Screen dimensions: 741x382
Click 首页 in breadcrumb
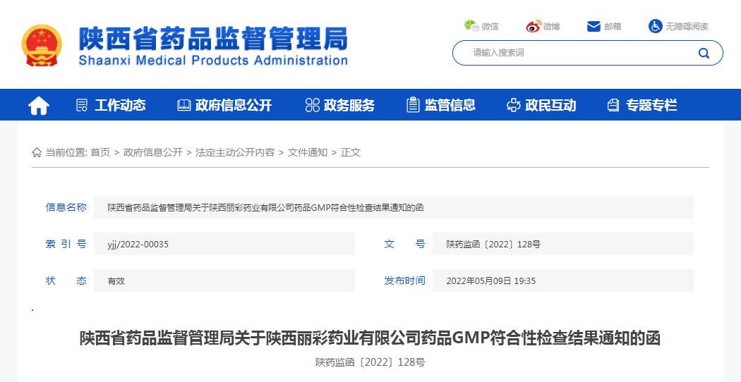coord(100,152)
